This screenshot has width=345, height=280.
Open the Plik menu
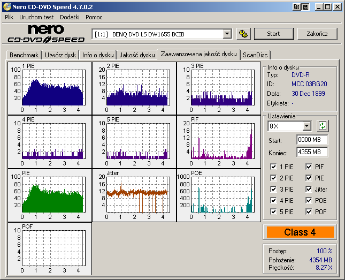pos(9,17)
